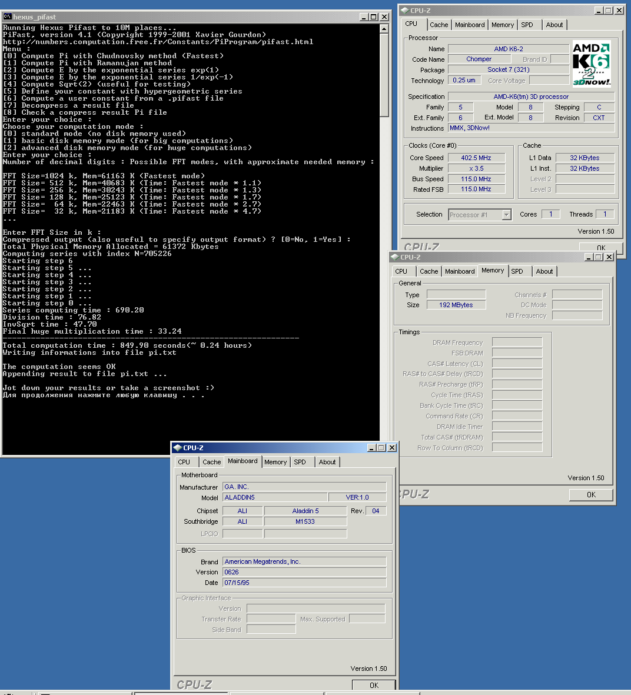
Task: Click the Chomper code name value
Action: coord(479,59)
